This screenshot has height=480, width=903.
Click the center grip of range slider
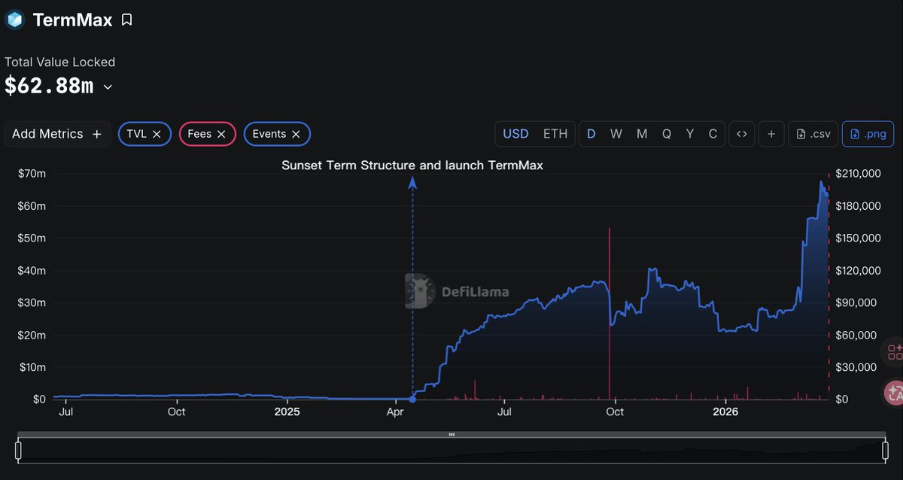pyautogui.click(x=451, y=434)
